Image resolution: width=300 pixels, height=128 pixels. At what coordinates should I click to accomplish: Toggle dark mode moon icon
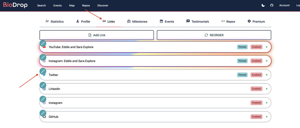tap(263, 5)
